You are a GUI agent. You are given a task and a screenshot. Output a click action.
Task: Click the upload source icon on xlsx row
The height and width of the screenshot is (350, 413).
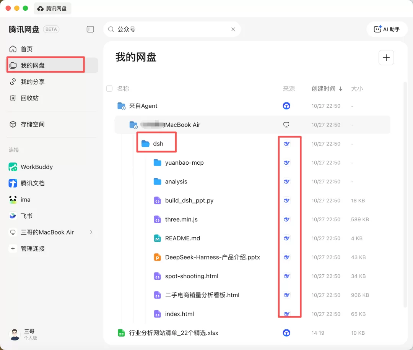click(286, 333)
